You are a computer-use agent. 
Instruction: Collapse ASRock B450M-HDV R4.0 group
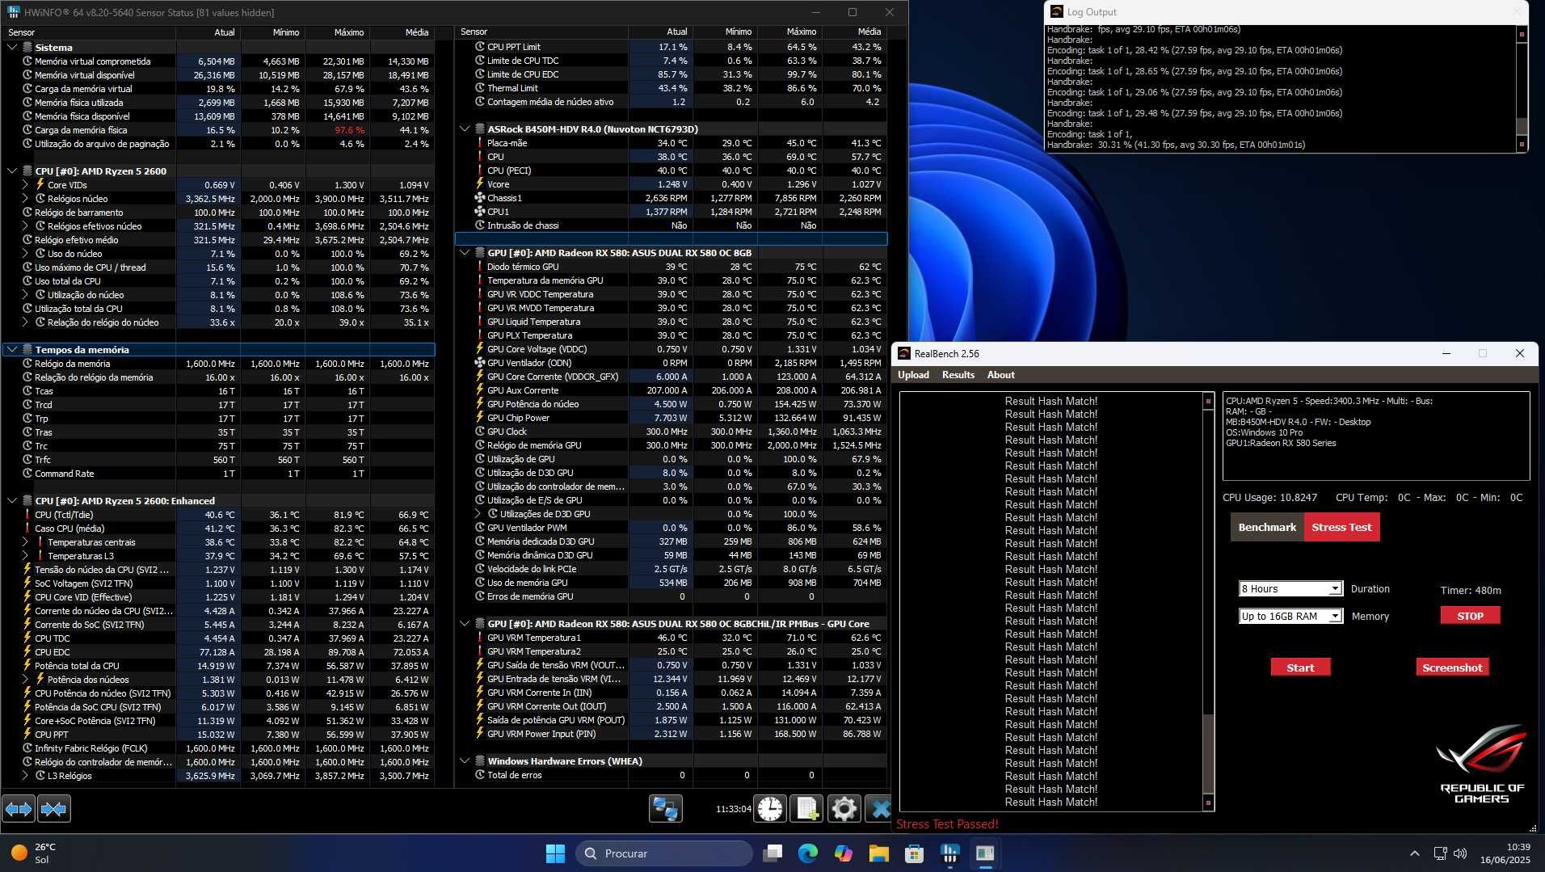pos(465,129)
